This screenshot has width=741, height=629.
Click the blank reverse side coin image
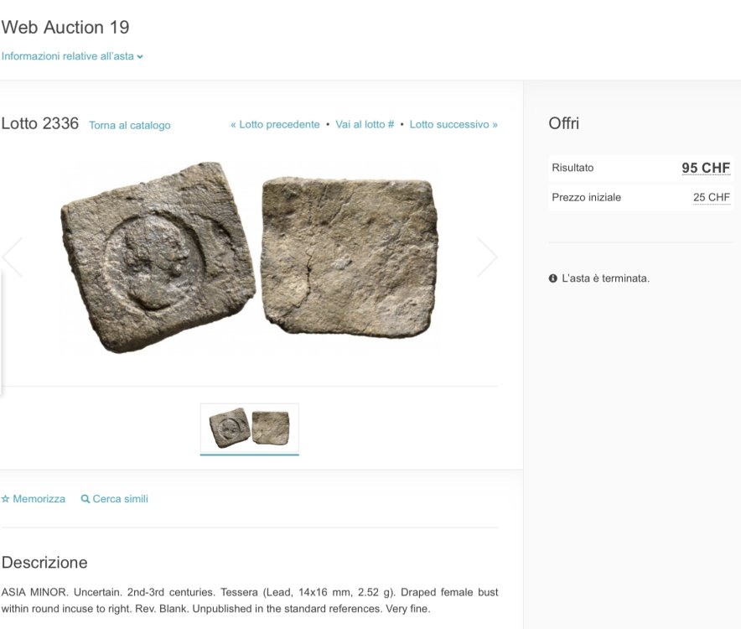pos(350,257)
